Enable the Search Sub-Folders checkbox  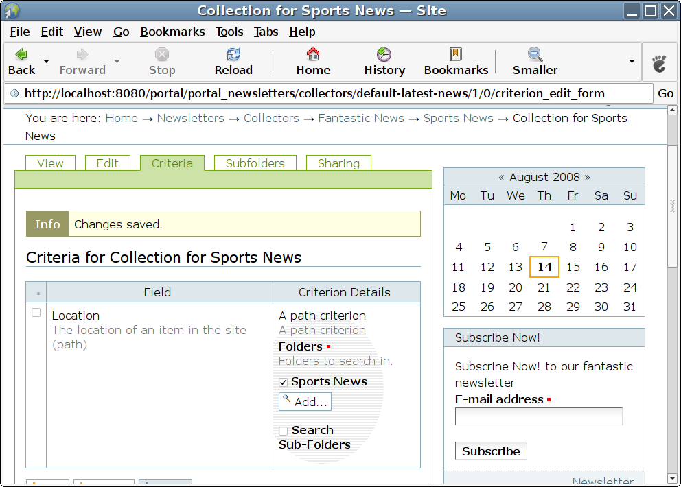pos(284,431)
